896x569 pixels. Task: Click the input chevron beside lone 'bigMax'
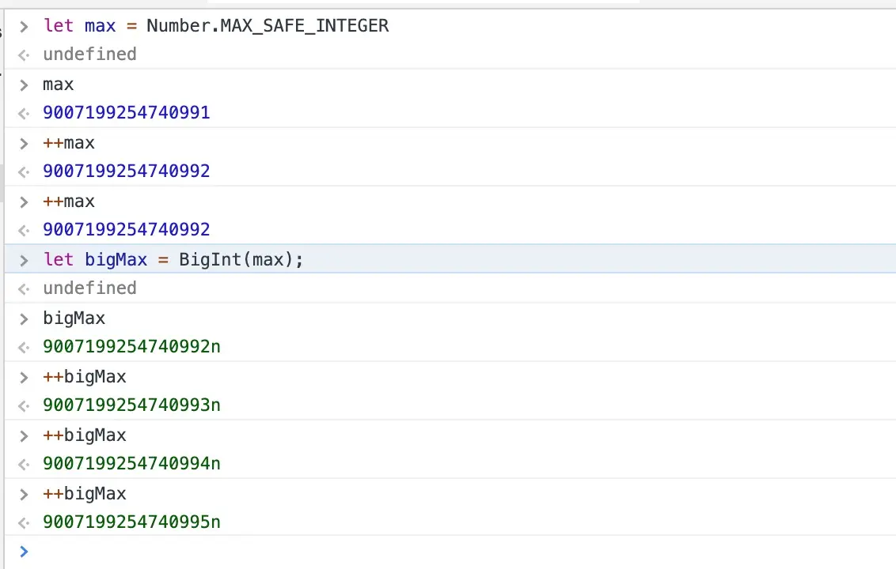tap(24, 319)
